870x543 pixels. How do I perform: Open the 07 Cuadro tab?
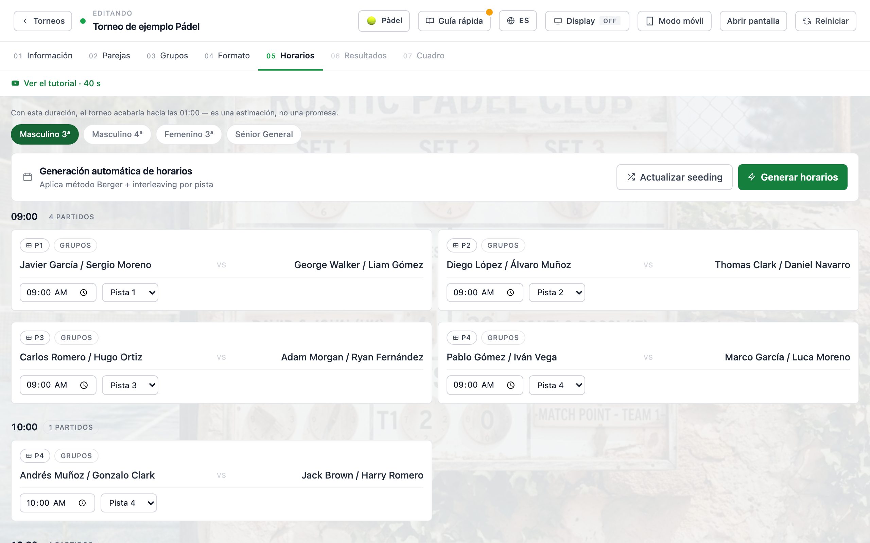tap(424, 56)
